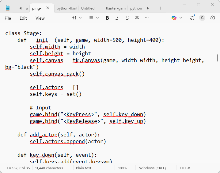Click 'add_actor' function name
Viewport: 220px width, 173px height.
(x=44, y=135)
